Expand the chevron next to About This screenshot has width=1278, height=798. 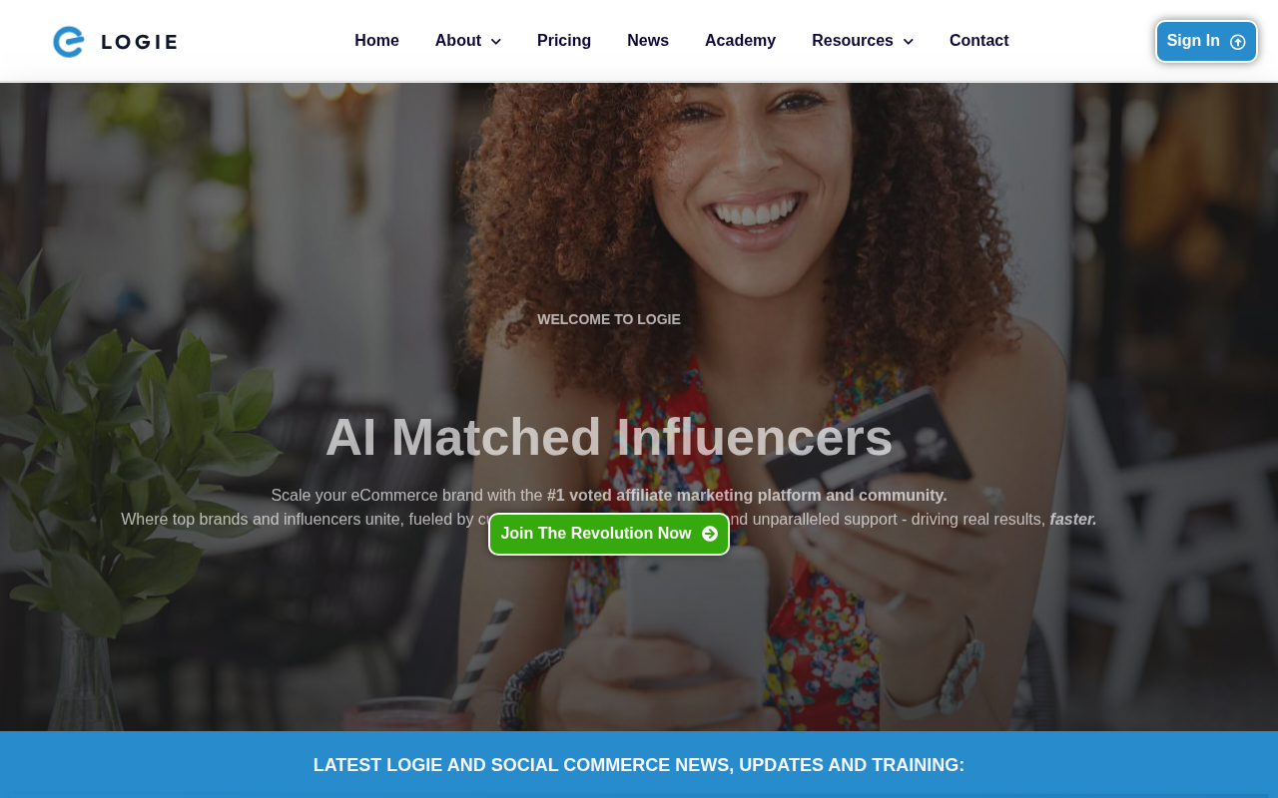pyautogui.click(x=495, y=42)
